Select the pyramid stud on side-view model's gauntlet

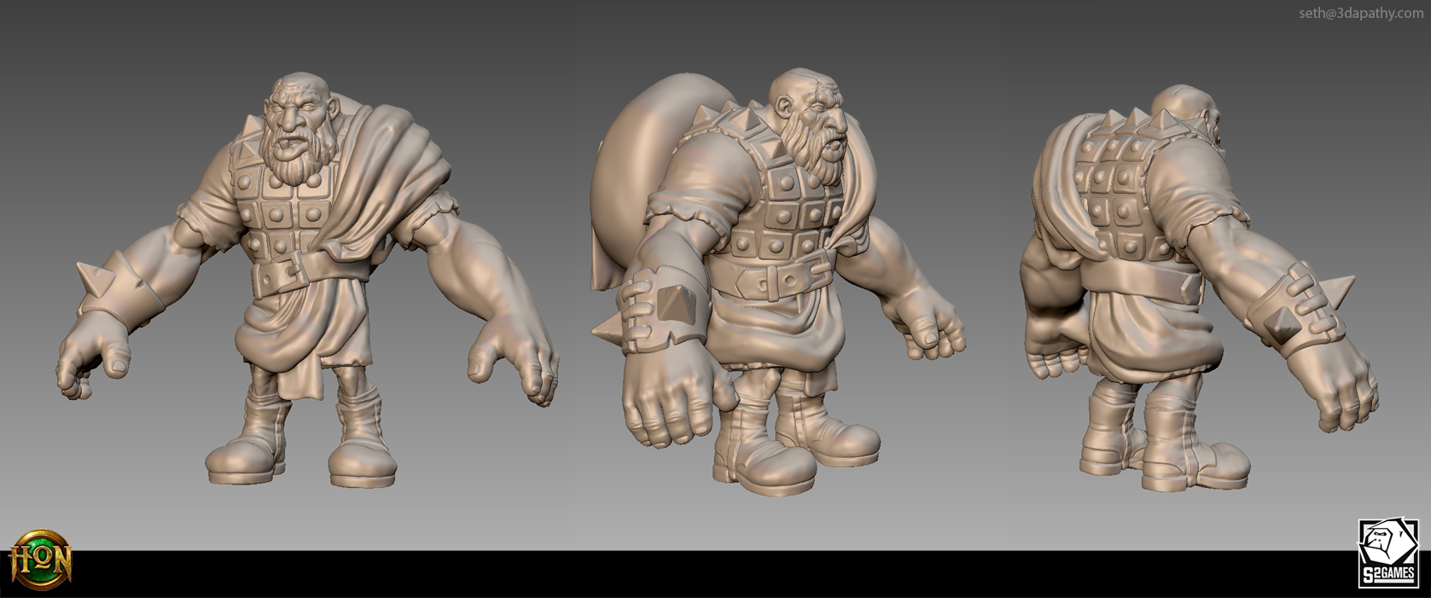(x=673, y=304)
